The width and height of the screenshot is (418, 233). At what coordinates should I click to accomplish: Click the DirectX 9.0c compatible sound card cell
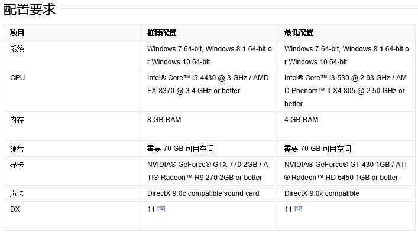(209, 193)
